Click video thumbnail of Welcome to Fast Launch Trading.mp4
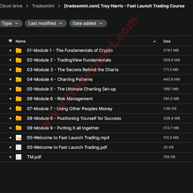 [19, 137]
